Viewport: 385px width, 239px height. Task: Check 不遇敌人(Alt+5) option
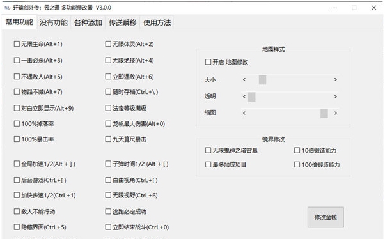tap(17, 77)
